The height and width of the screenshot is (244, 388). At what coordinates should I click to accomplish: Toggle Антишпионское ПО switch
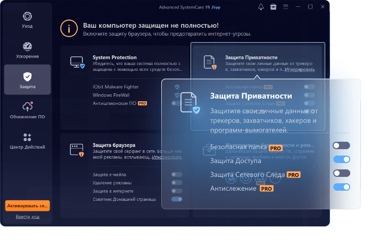(x=176, y=103)
